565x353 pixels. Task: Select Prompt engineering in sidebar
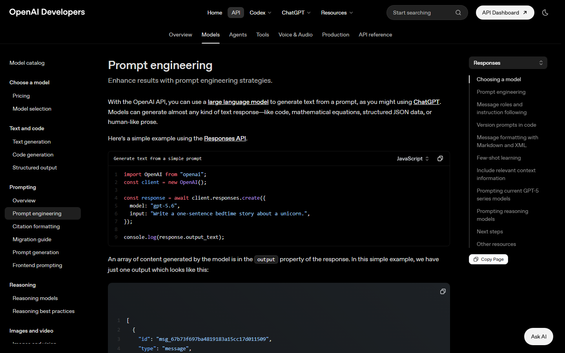(43, 213)
